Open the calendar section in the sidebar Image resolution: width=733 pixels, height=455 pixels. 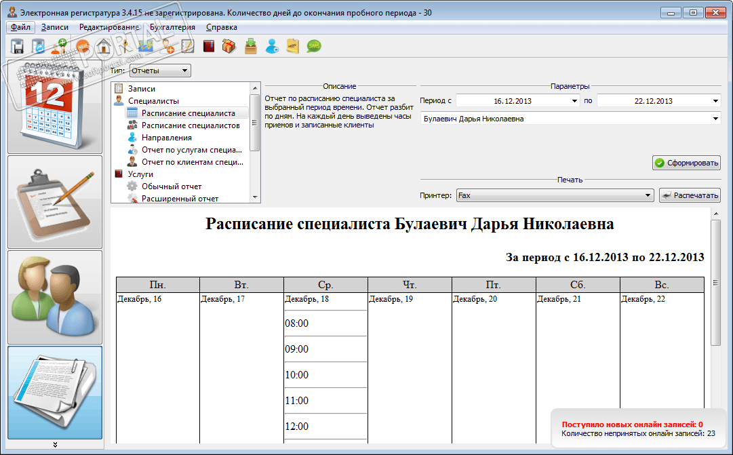tap(55, 106)
